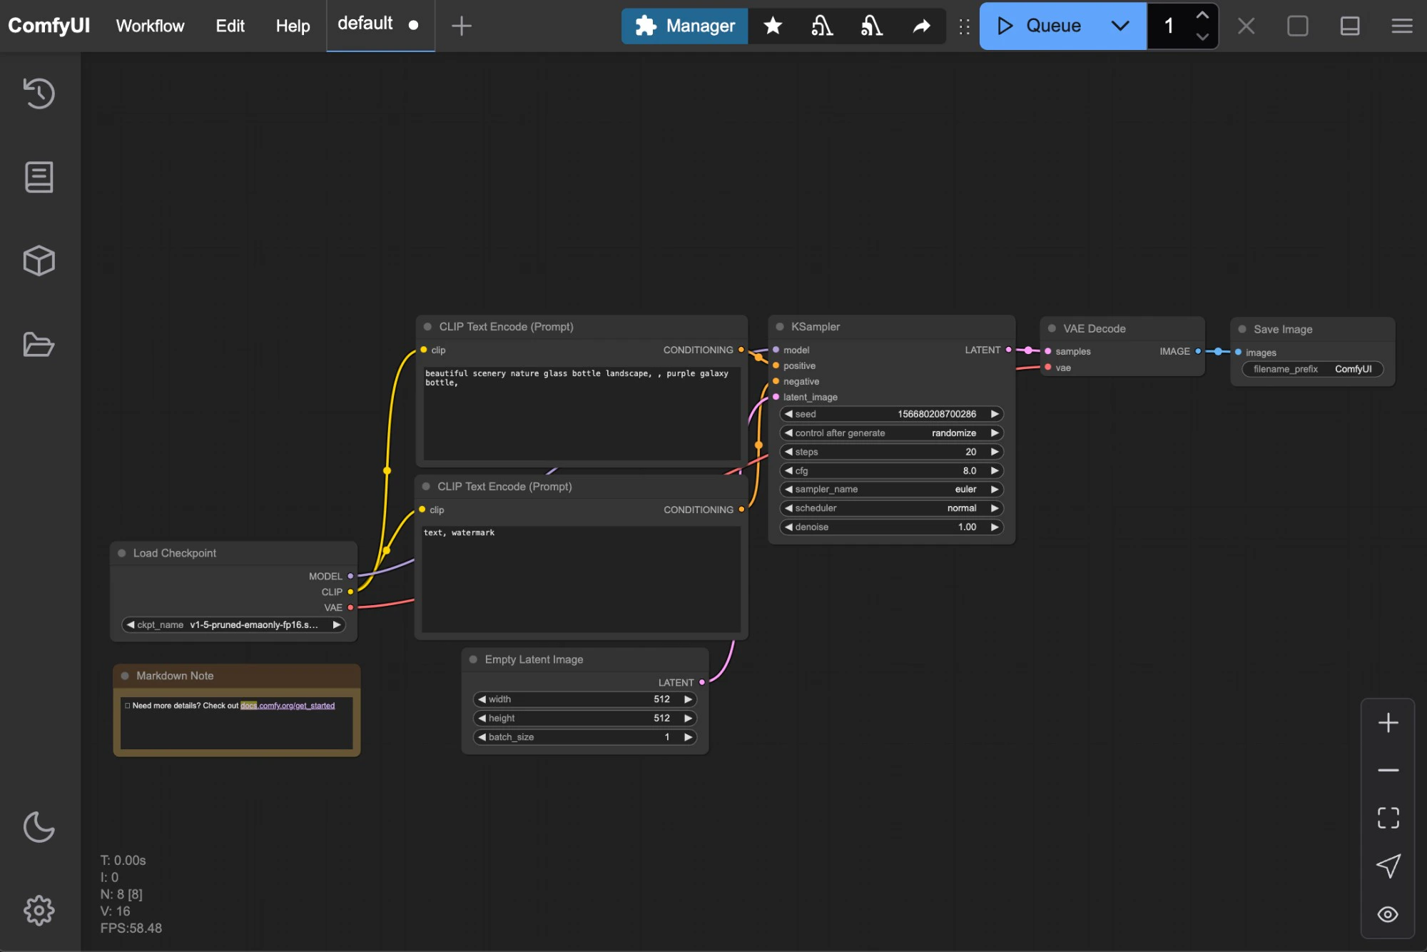The image size is (1427, 952).
Task: Open the Queue options dropdown chevron
Action: (x=1120, y=26)
